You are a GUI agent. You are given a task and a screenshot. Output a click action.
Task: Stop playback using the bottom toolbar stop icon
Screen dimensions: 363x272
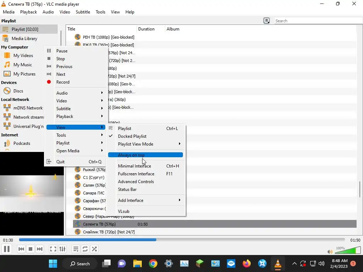30,249
